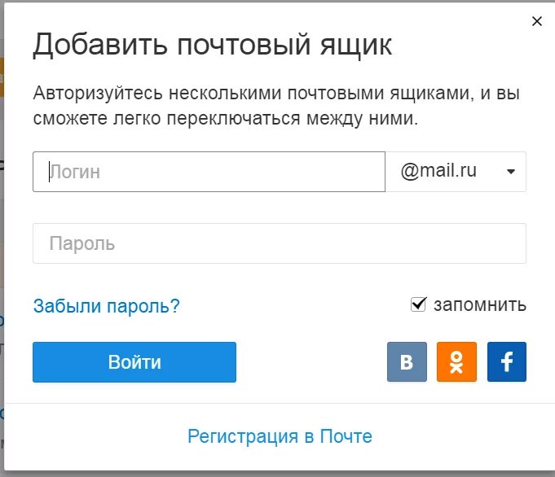Viewport: 555px width, 477px height.
Task: Click the orange element behind the dialog
Action: click(x=2, y=77)
